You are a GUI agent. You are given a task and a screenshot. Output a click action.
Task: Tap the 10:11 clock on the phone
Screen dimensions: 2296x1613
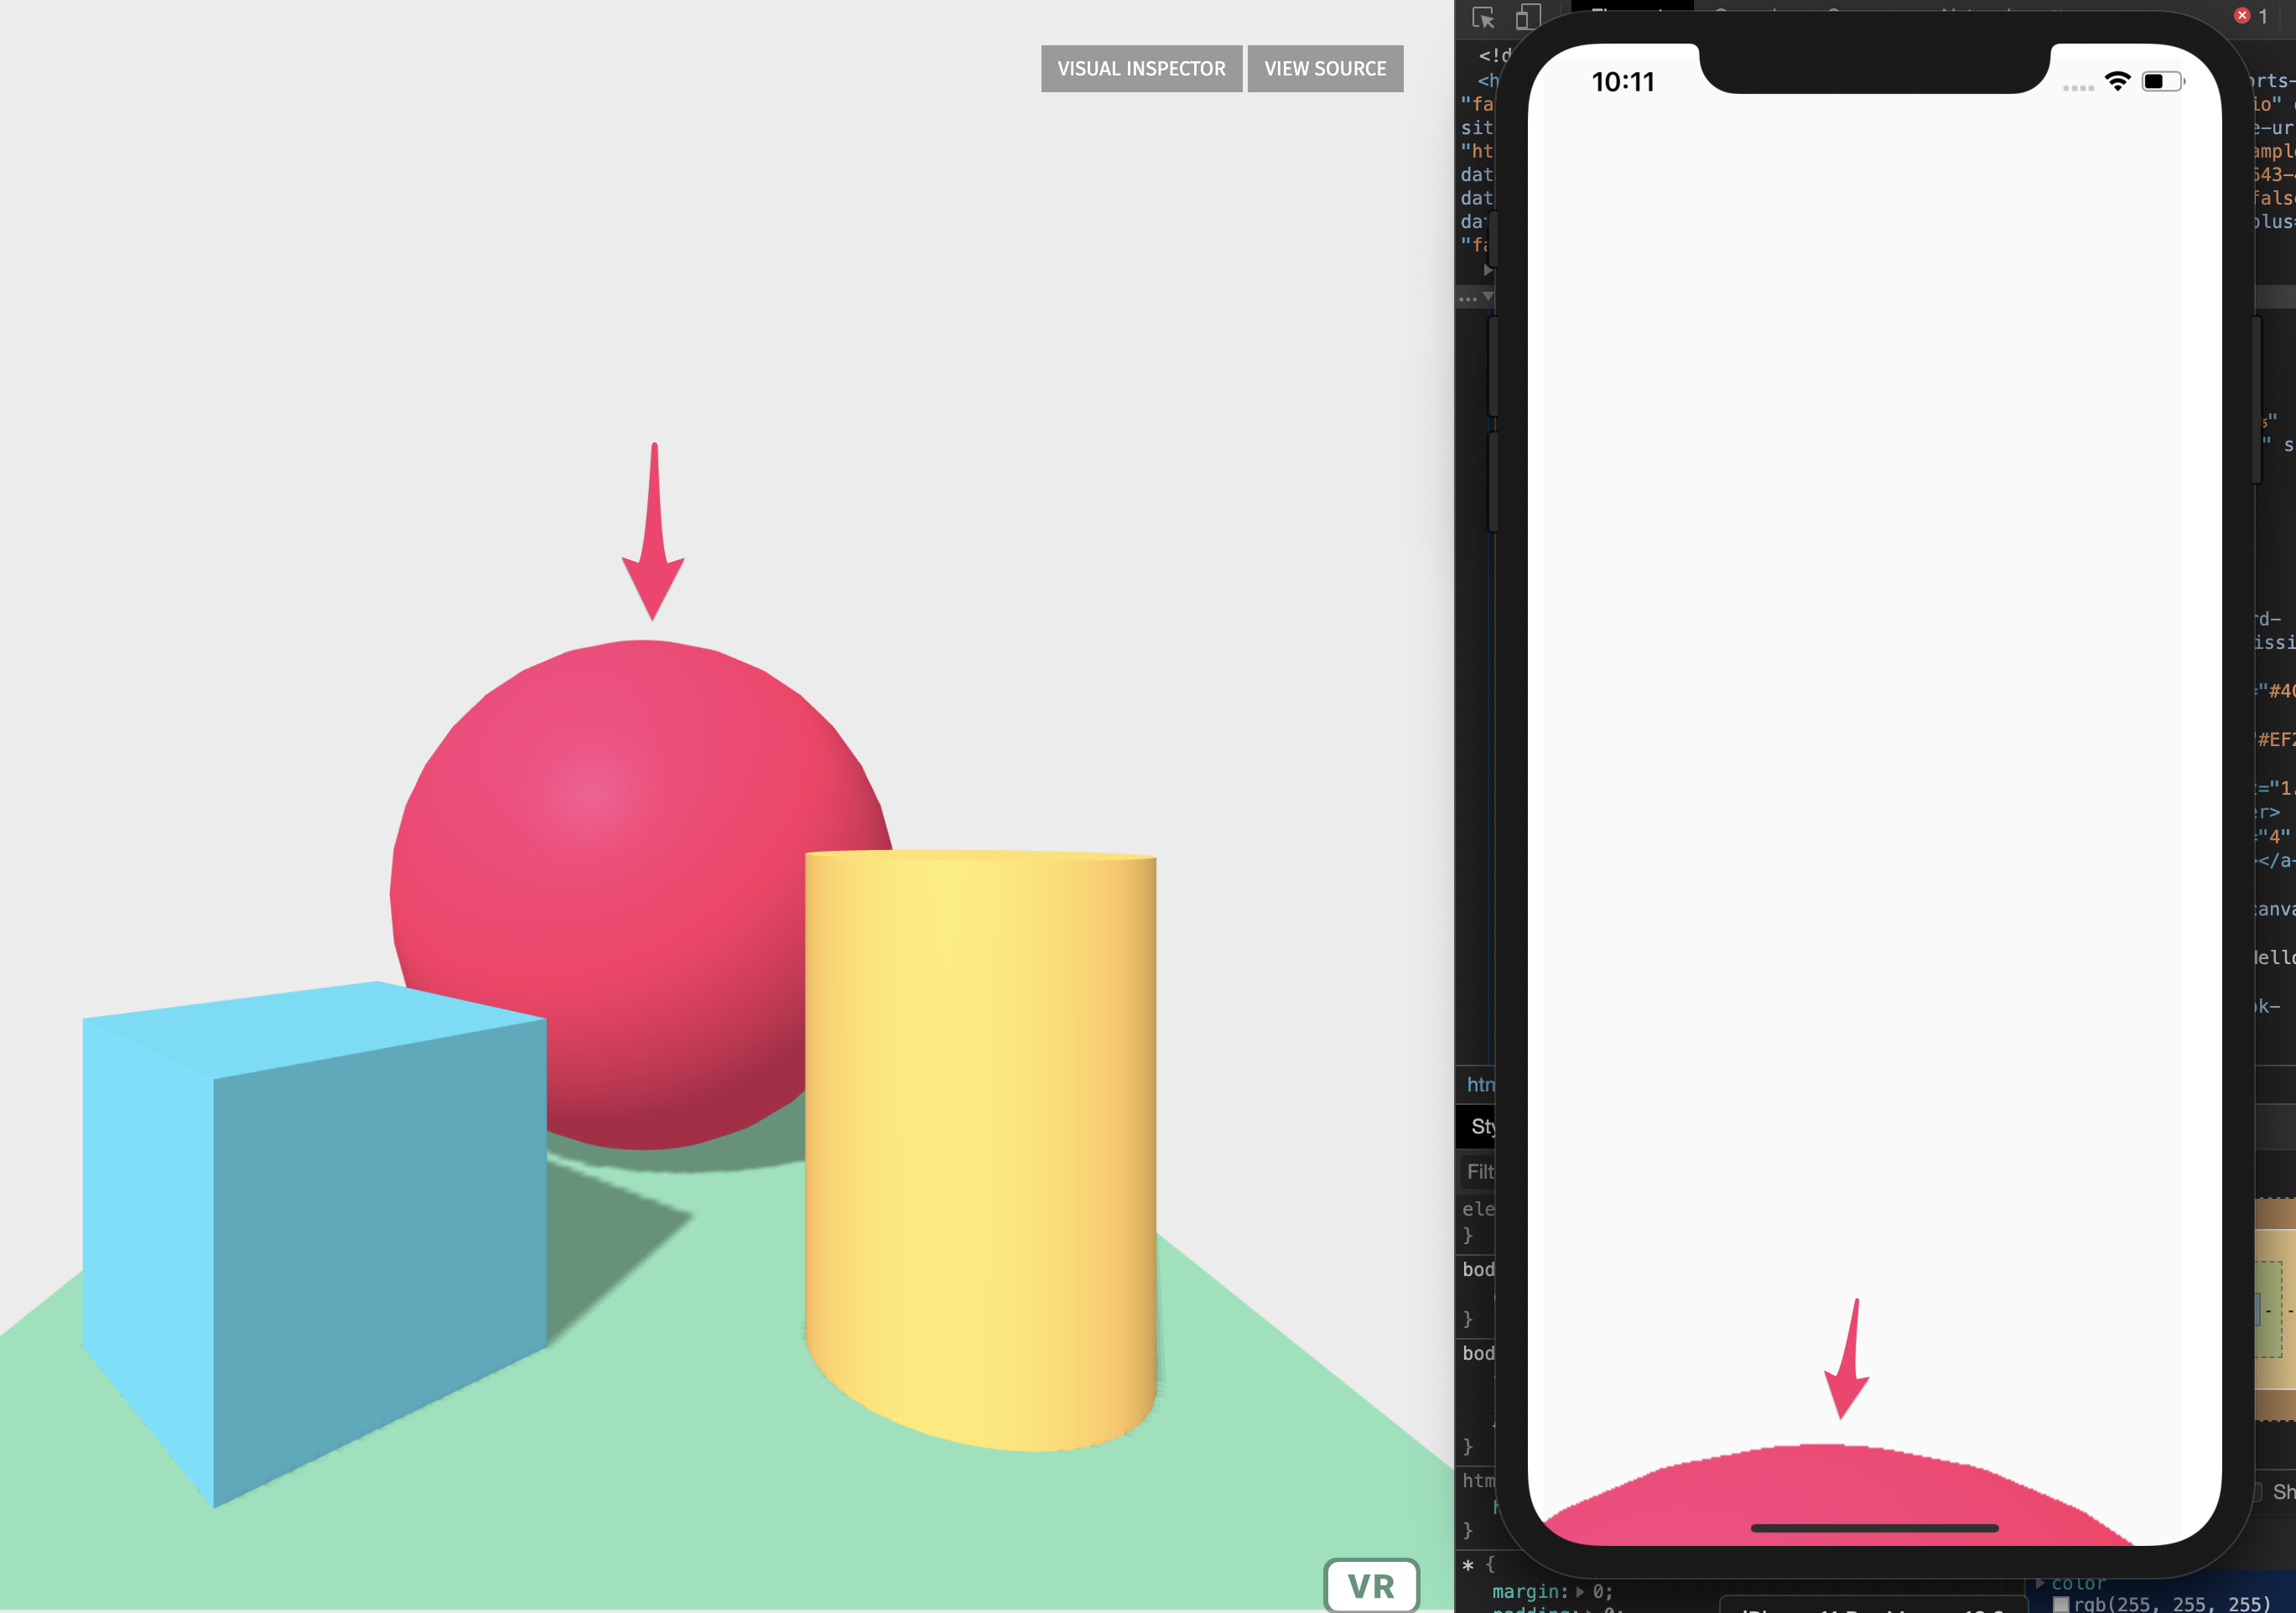(1622, 82)
